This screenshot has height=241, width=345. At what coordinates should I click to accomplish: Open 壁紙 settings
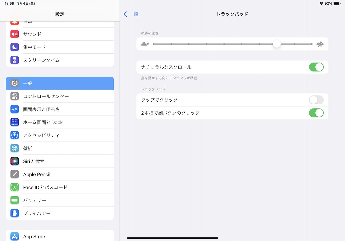60,148
